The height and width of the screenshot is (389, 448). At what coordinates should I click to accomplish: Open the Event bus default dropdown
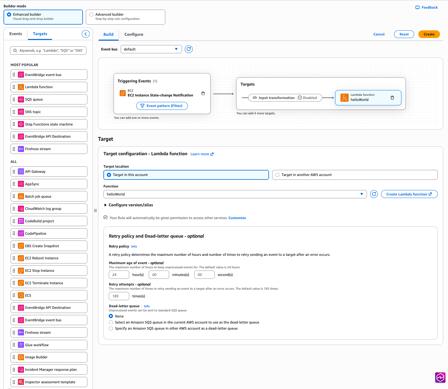tap(151, 49)
